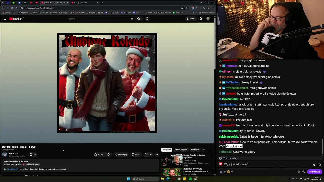Open the Today / Me bookmark
The width and height of the screenshot is (324, 182).
click(178, 12)
